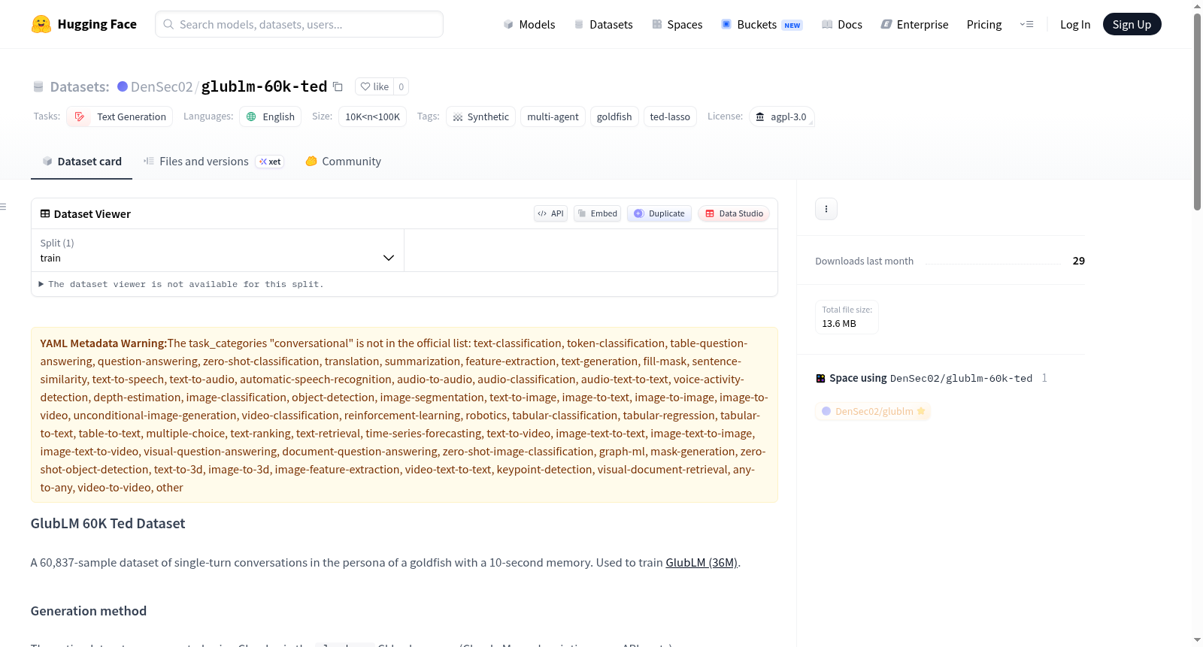Image resolution: width=1203 pixels, height=647 pixels.
Task: Click the Text Generation task icon
Action: (x=80, y=116)
